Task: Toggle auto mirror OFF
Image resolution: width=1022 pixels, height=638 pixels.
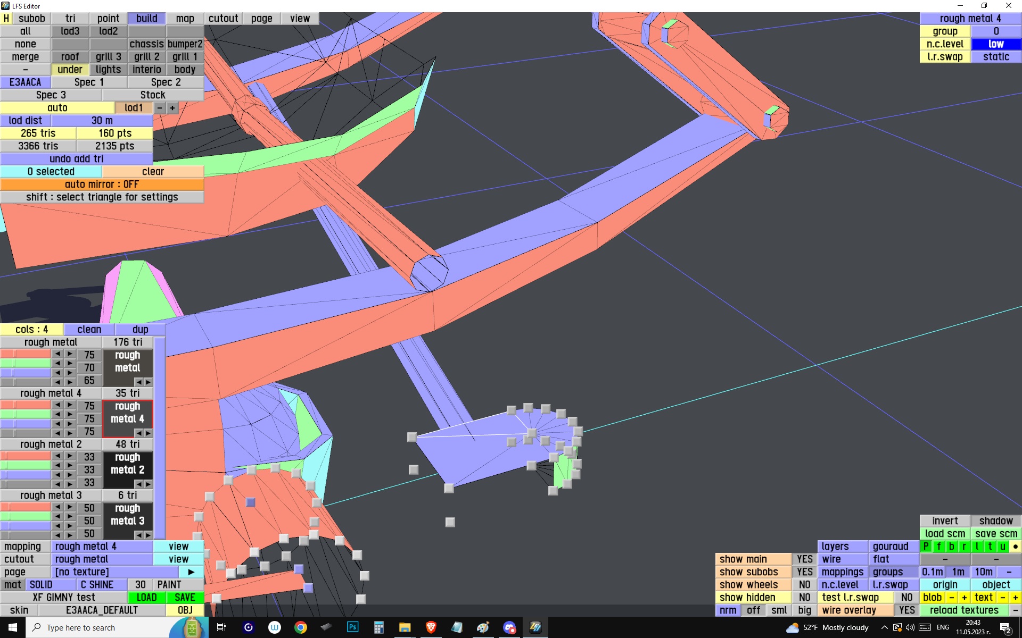Action: pyautogui.click(x=102, y=184)
